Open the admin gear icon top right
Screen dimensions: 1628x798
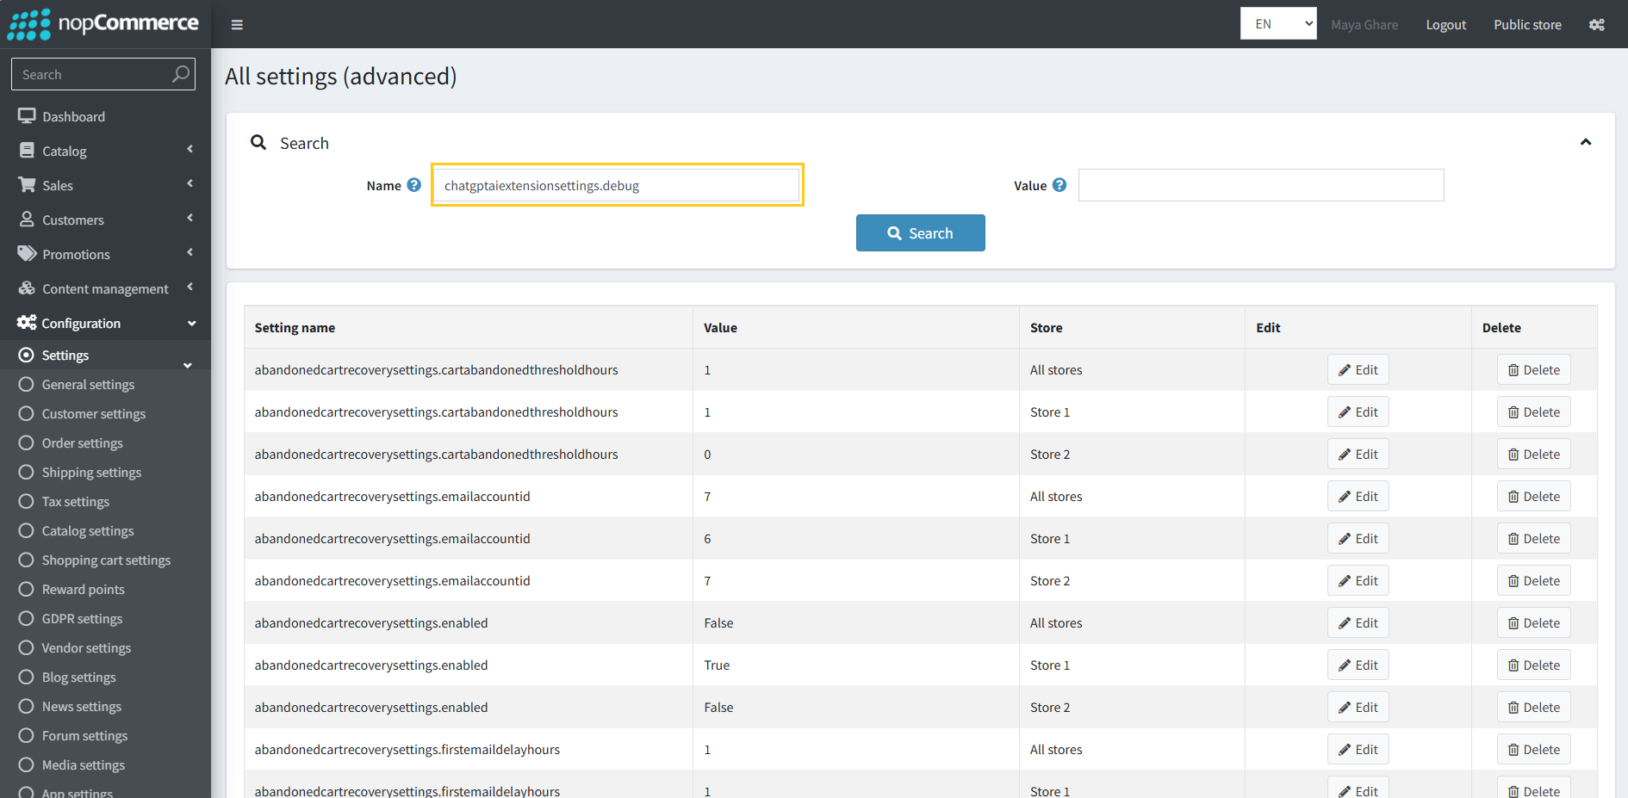(x=1597, y=24)
